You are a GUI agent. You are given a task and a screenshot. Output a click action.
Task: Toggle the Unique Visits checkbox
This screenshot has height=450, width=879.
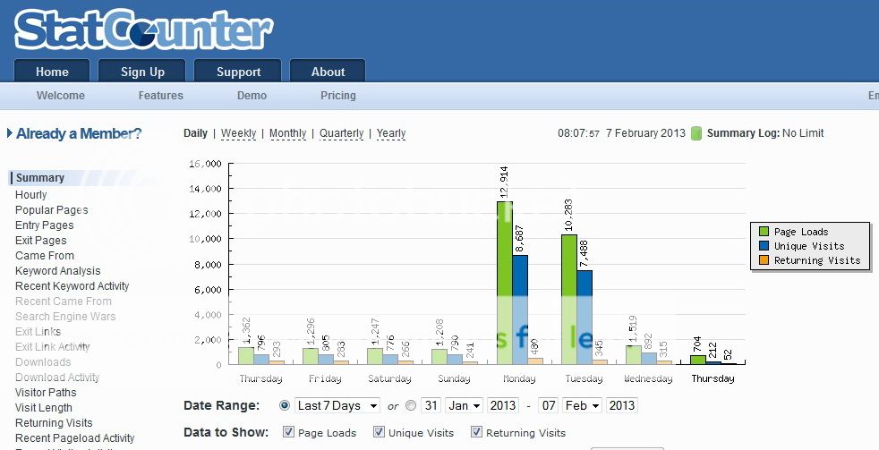click(x=379, y=432)
